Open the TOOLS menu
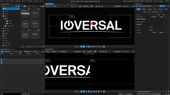 click(24, 1)
